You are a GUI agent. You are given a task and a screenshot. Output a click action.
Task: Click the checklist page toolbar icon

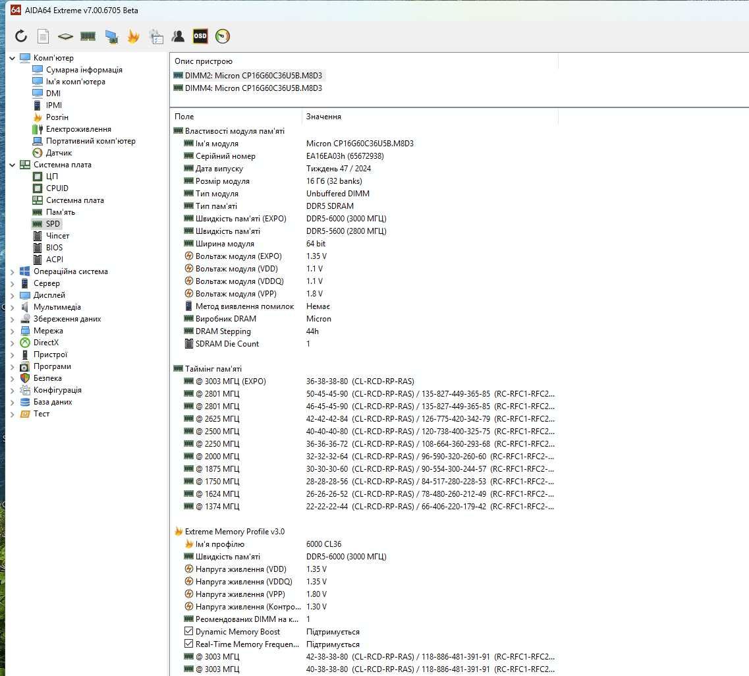click(x=156, y=36)
